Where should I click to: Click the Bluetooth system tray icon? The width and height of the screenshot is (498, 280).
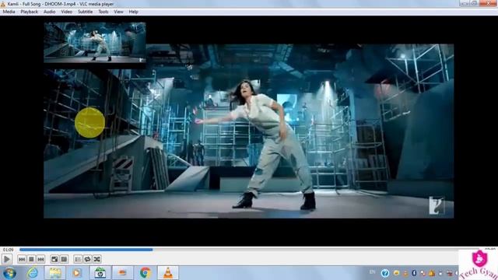[414, 273]
